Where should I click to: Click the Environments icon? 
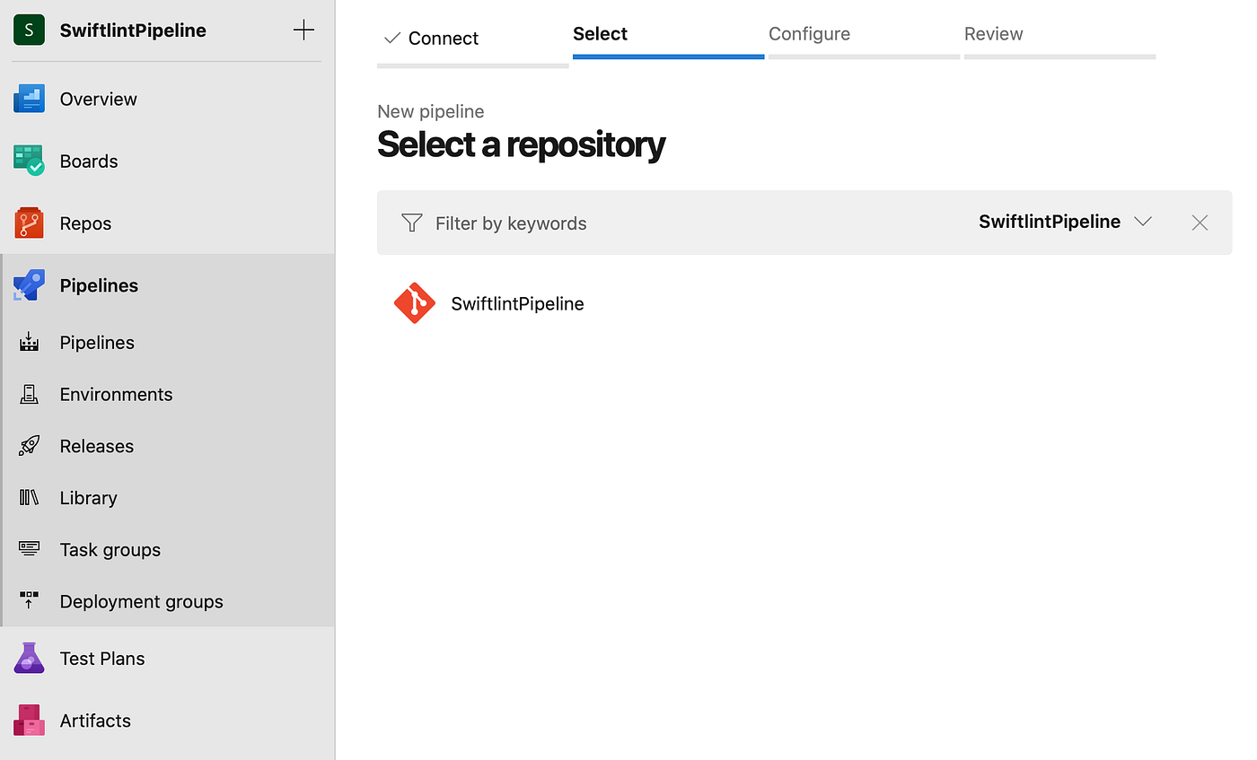pos(29,394)
